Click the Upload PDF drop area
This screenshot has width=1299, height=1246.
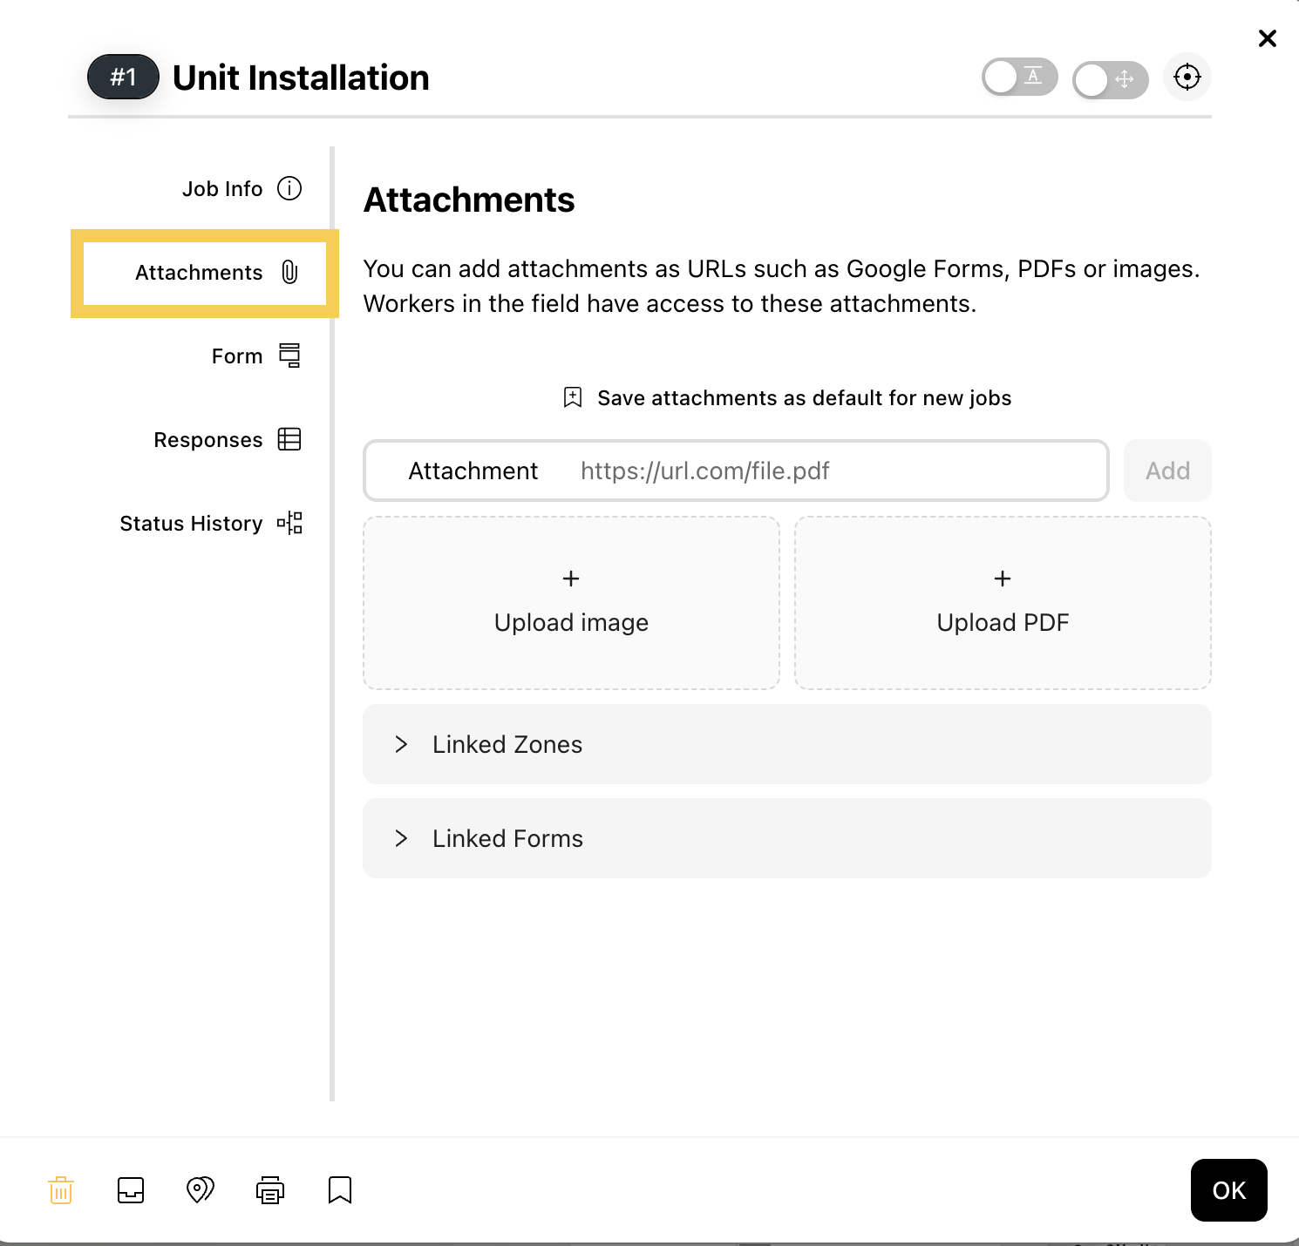(1003, 603)
